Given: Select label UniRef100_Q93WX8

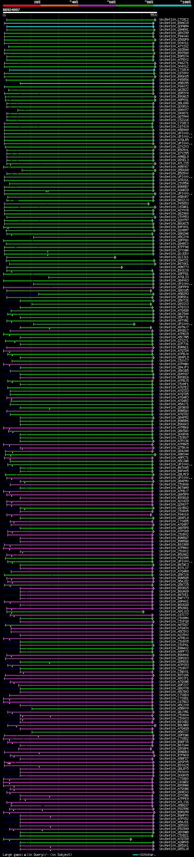Looking at the screenshot, I should [174, 408].
